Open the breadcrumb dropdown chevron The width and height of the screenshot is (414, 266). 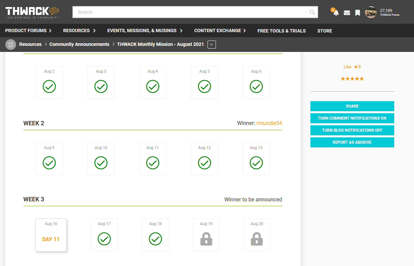coord(212,44)
